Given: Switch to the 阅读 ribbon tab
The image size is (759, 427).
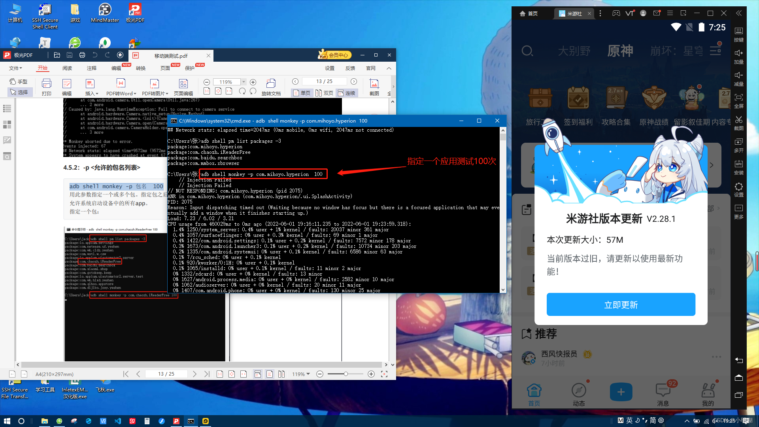Looking at the screenshot, I should click(x=67, y=68).
